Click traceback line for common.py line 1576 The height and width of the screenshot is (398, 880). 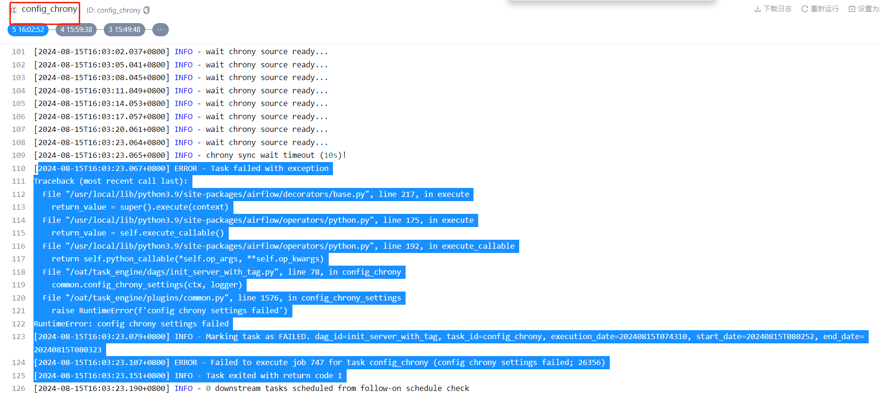[x=222, y=298]
